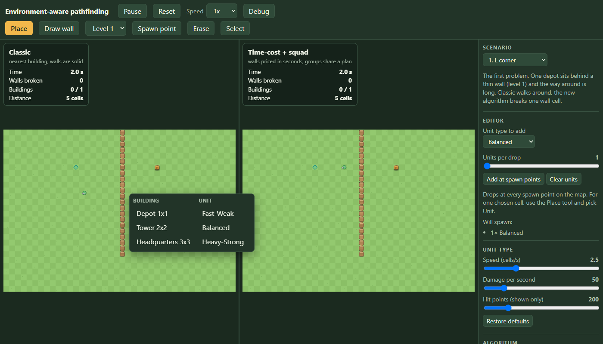Click the UNIT TYPE section heading

point(497,250)
